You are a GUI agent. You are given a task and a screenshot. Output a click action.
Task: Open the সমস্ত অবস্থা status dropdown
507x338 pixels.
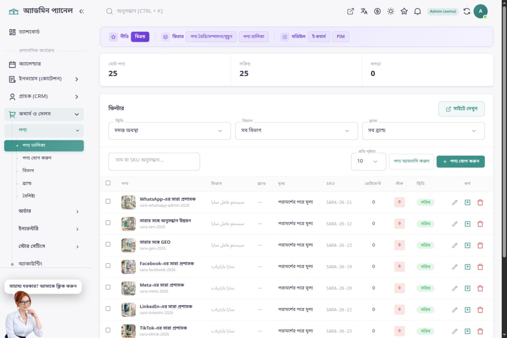click(169, 131)
